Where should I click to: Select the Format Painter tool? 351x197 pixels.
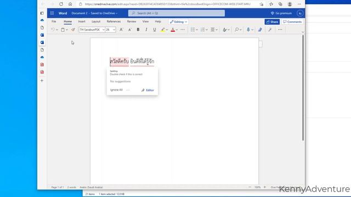pos(73,30)
